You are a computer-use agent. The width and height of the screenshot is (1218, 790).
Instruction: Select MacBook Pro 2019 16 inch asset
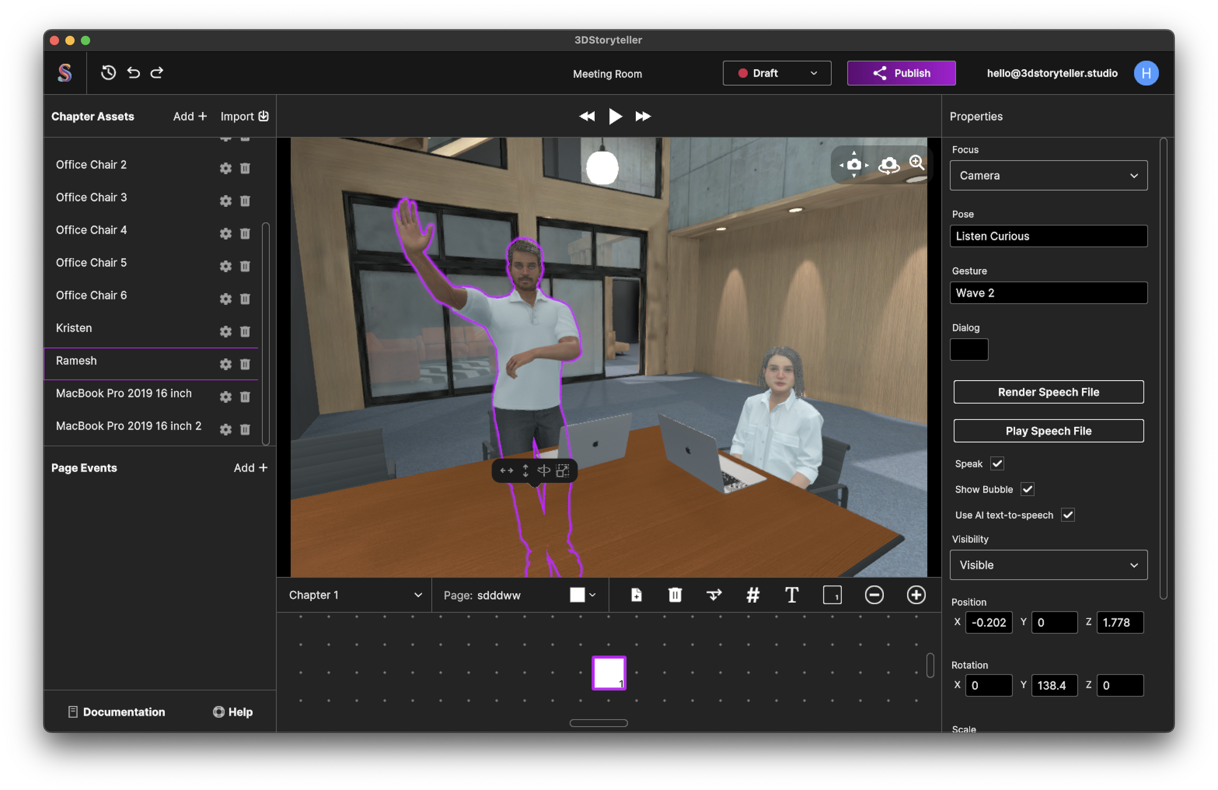124,393
